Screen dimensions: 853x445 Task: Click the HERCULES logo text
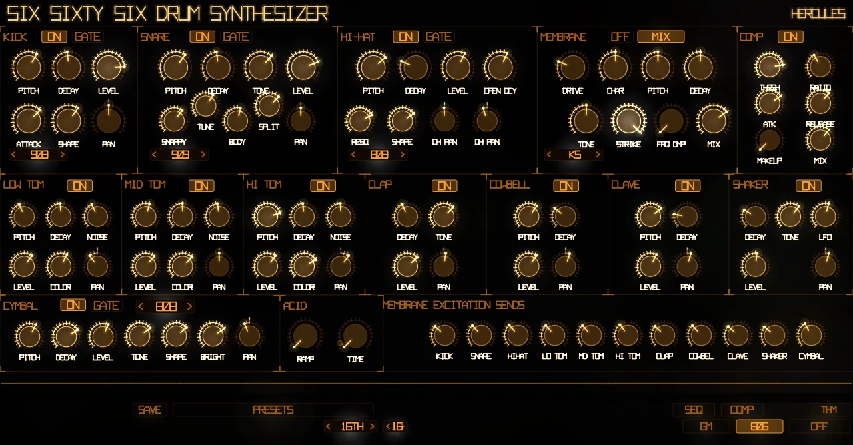tap(818, 14)
